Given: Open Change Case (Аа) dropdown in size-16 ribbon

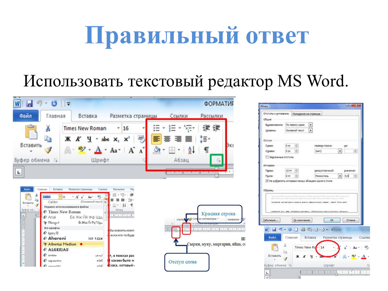Looking at the screenshot, I should tap(115, 150).
